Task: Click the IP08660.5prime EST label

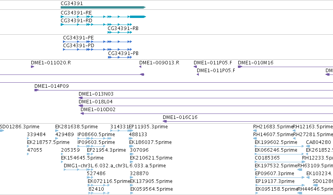Action: pyautogui.click(x=96, y=135)
